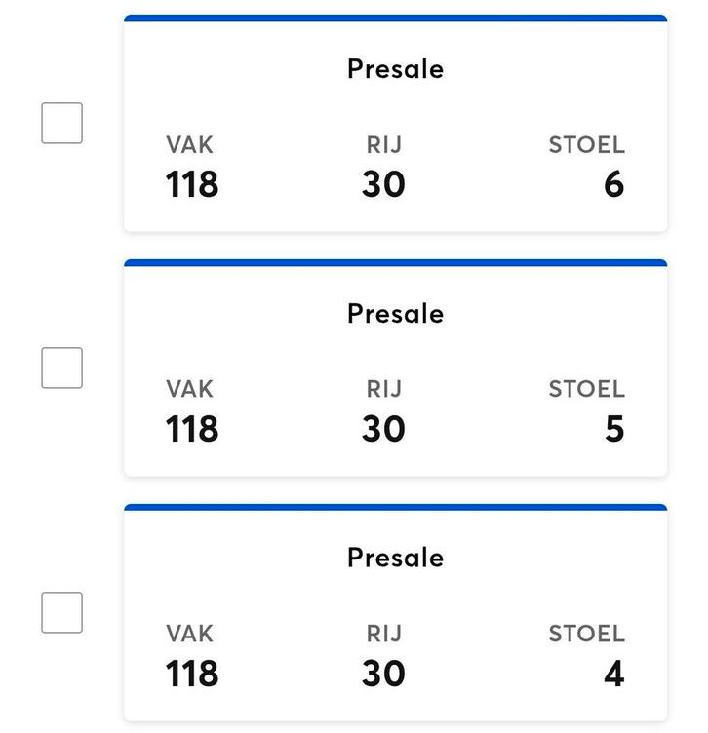Click Vak 118 on the seat 5 ticket
The height and width of the screenshot is (733, 708).
(x=191, y=429)
